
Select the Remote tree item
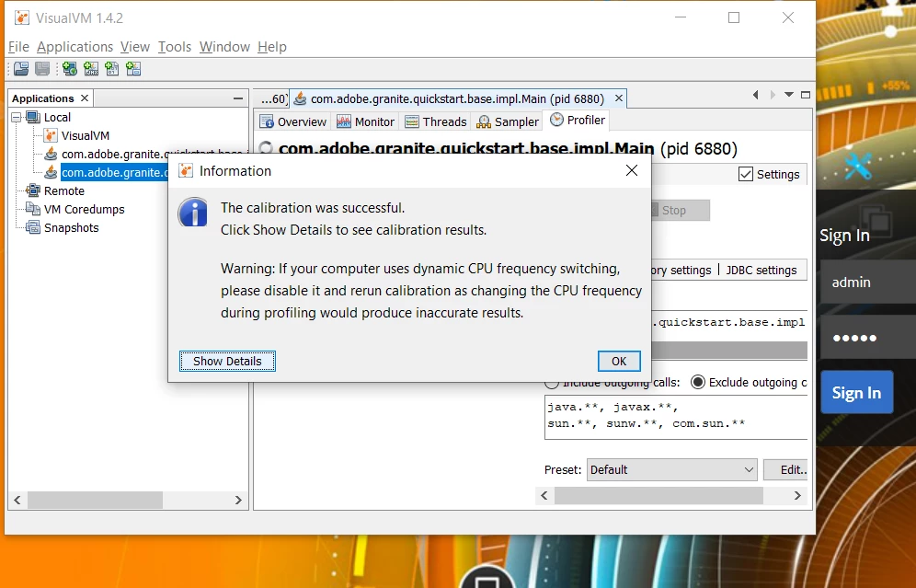click(64, 190)
